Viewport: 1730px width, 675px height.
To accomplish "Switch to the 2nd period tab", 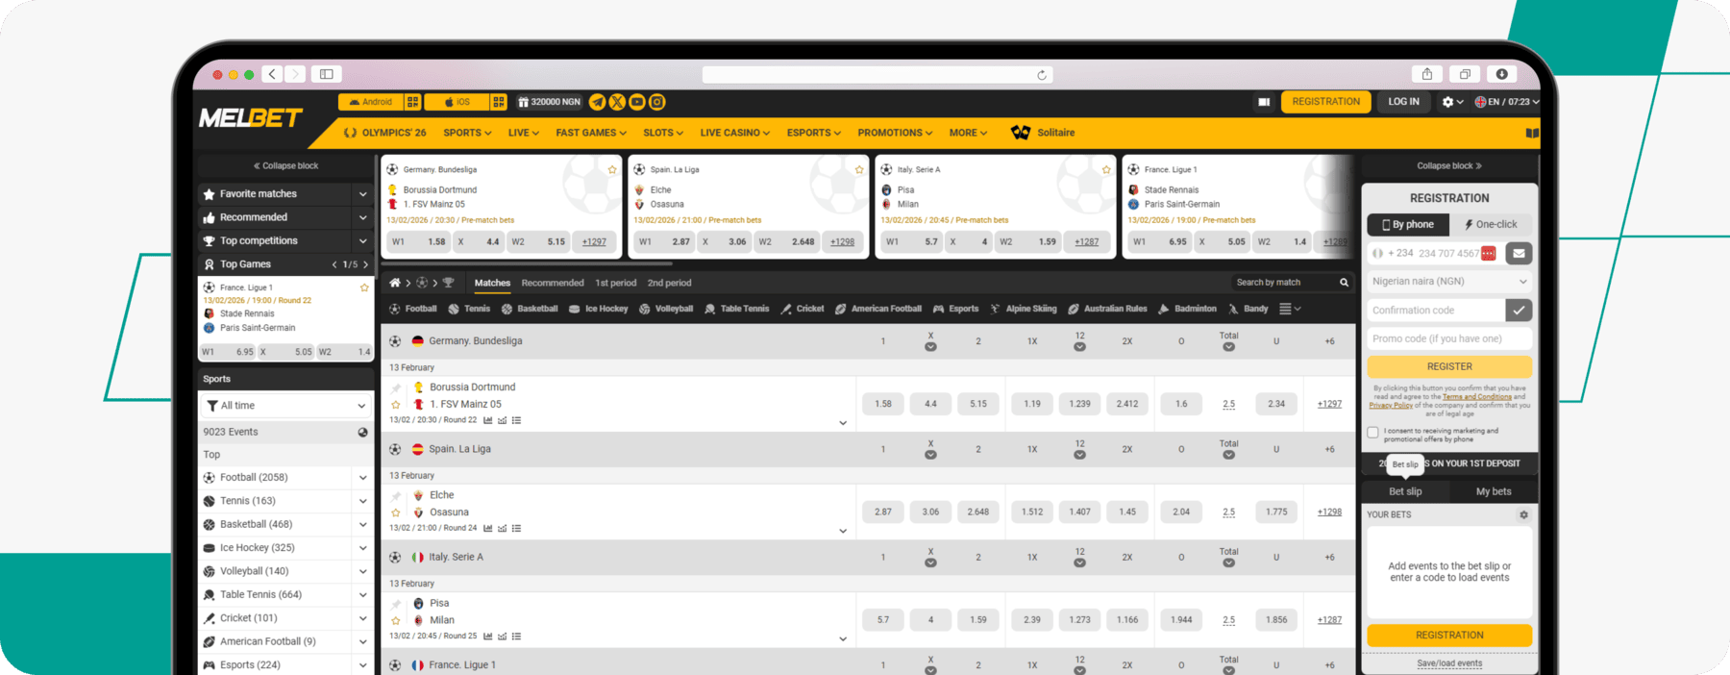I will [x=669, y=283].
